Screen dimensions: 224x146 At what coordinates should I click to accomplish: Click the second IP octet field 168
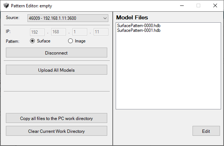point(59,32)
